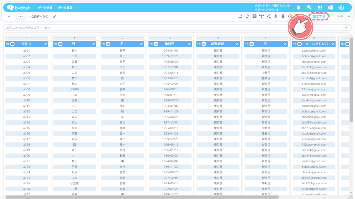Edit the 会員データ① name with pencil

tap(54, 17)
